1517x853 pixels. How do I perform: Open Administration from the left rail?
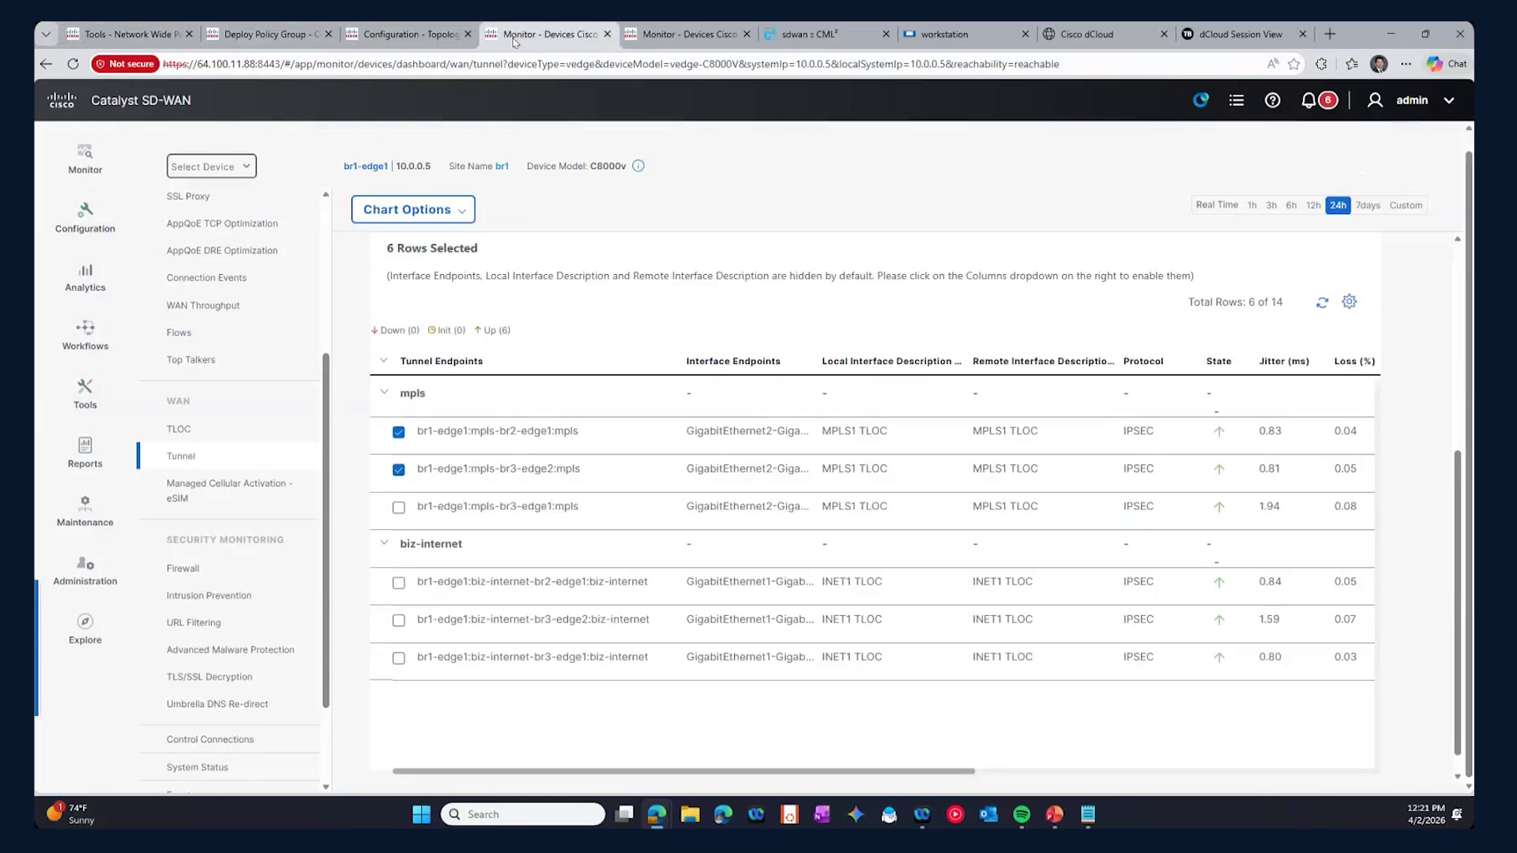point(85,570)
